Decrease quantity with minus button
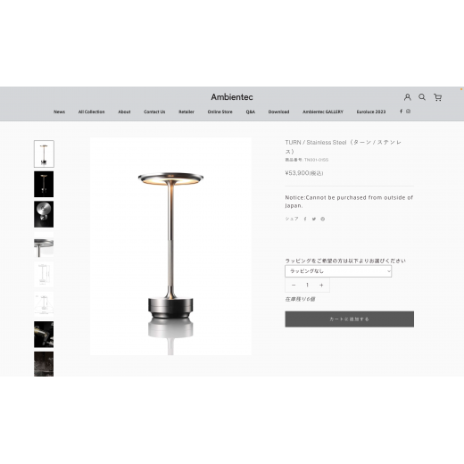 [294, 286]
